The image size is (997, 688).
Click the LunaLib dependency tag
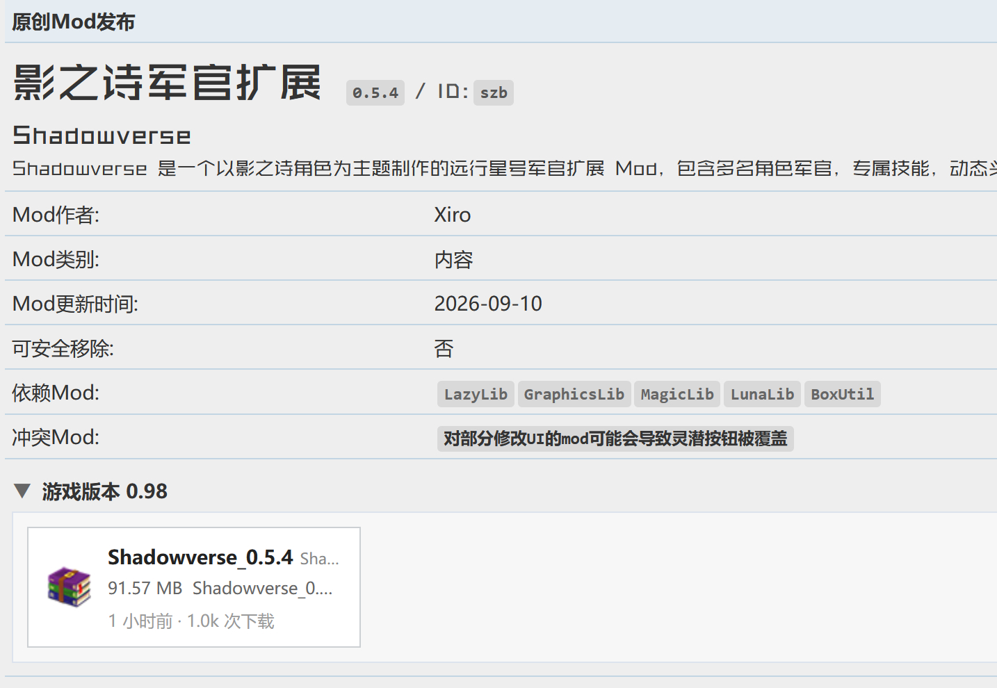[762, 394]
